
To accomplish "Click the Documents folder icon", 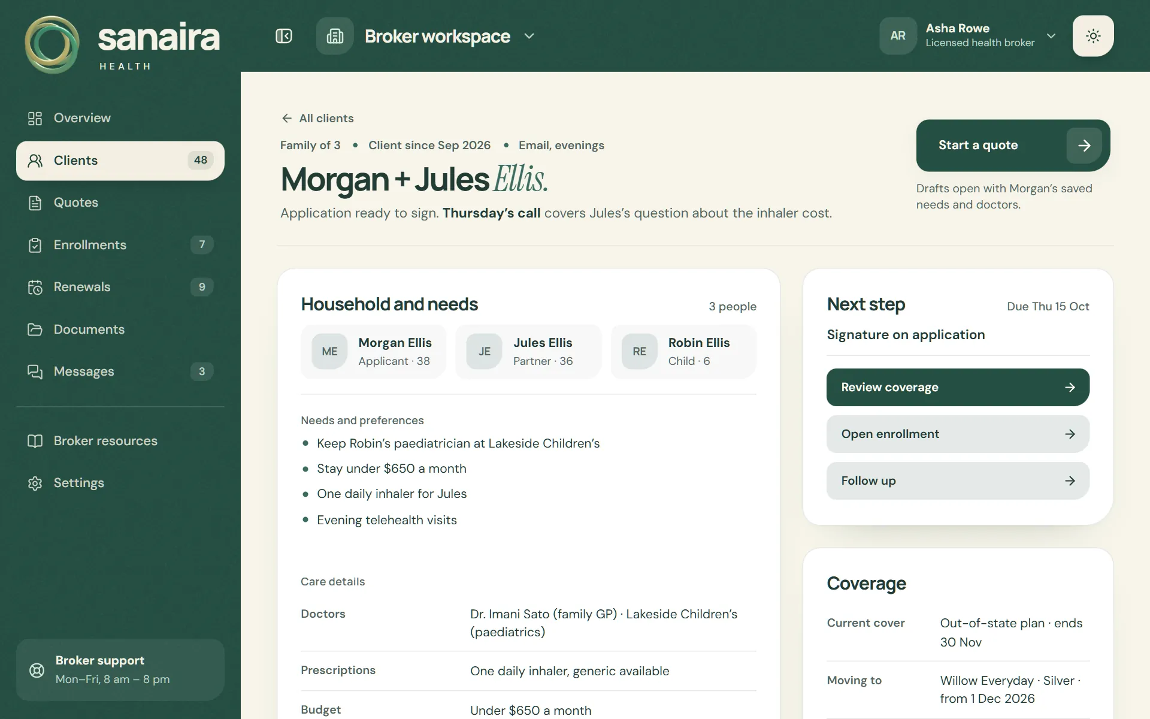I will coord(35,330).
